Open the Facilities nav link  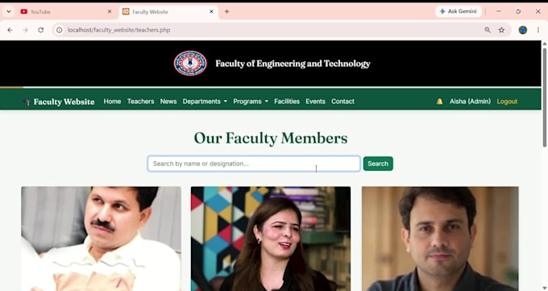click(287, 102)
